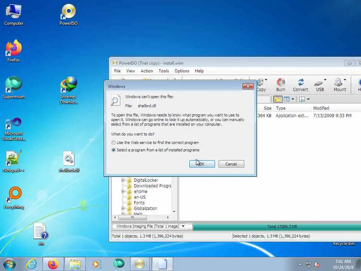Click the USB toolbar icon in PowerISO

click(x=319, y=85)
